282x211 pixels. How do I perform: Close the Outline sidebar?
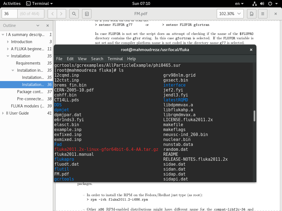tap(48, 26)
